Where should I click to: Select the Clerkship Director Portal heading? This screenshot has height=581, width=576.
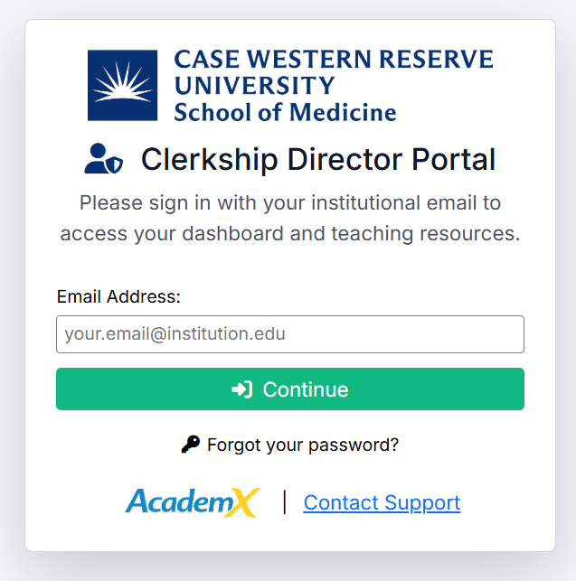click(x=318, y=159)
